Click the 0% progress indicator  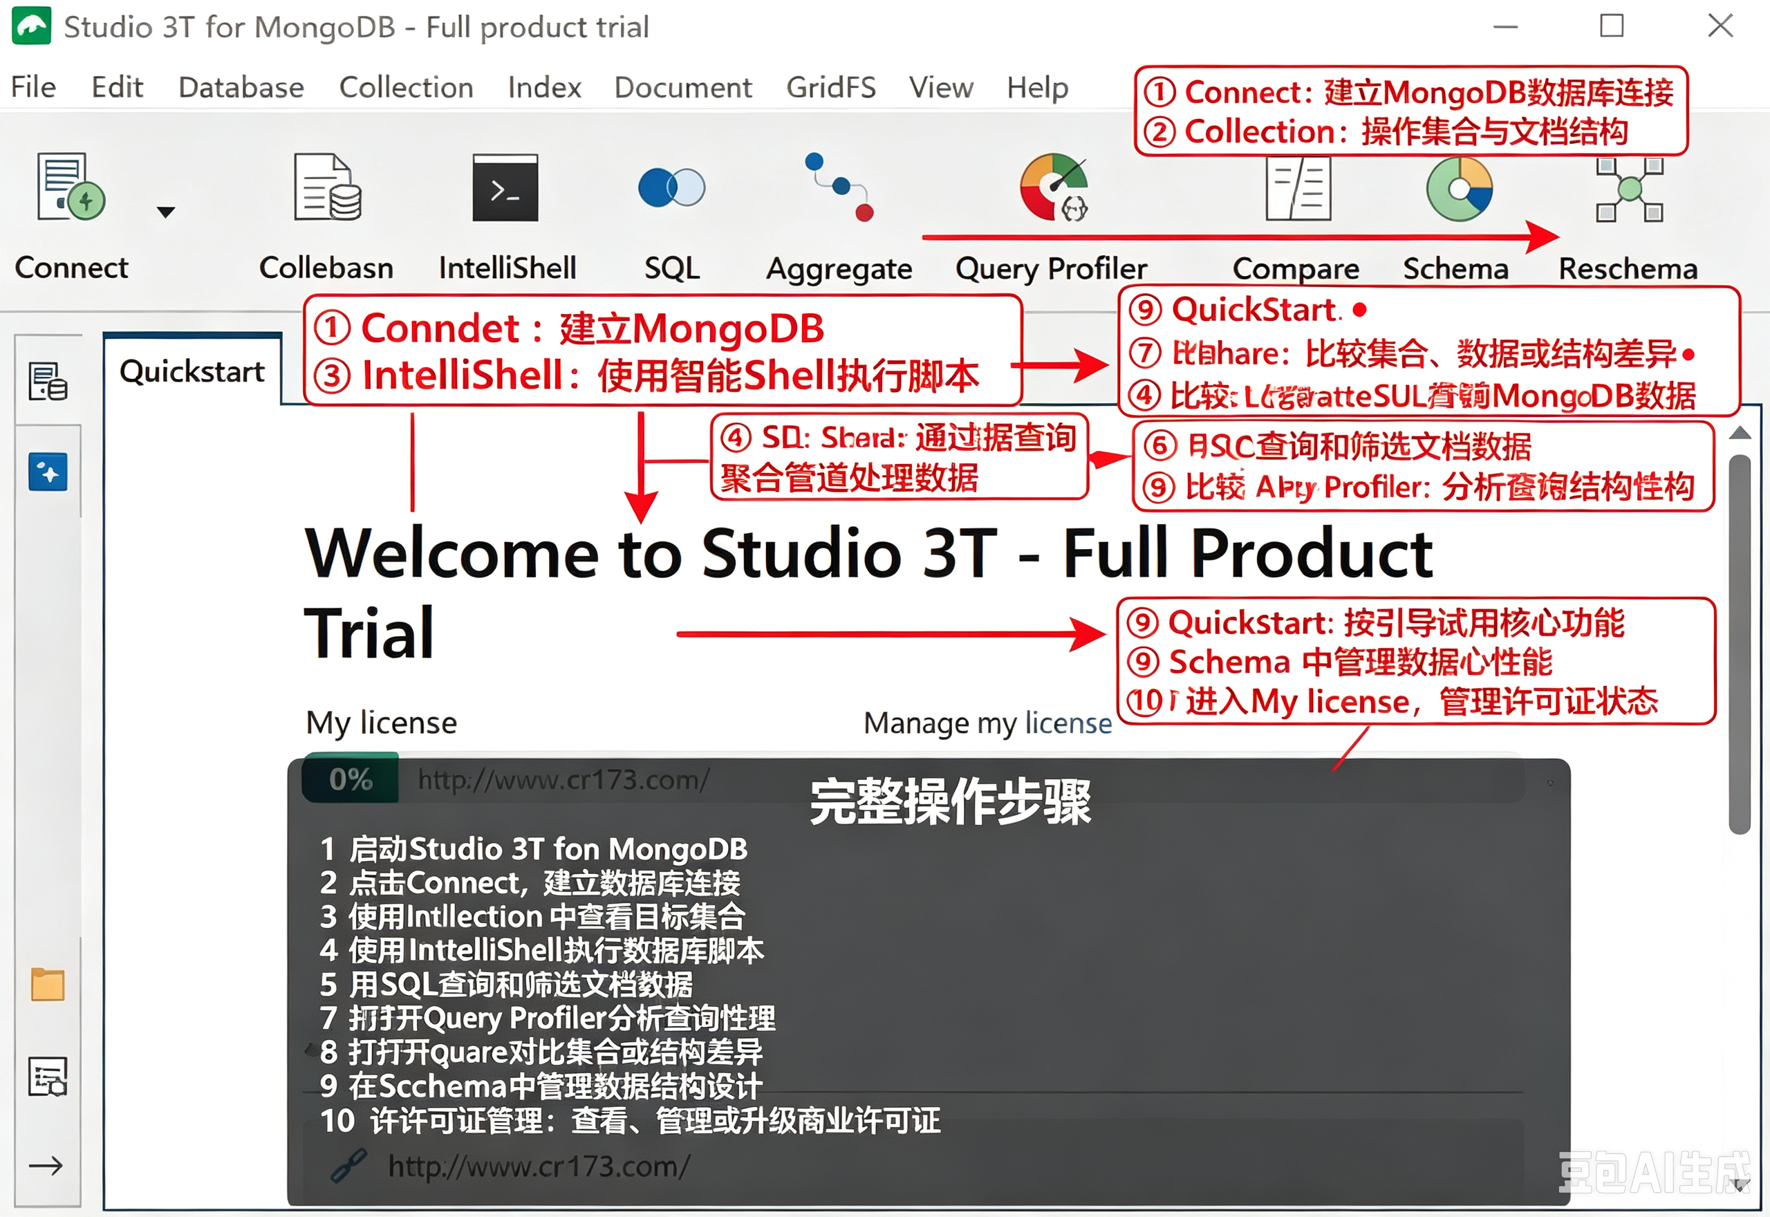(350, 779)
